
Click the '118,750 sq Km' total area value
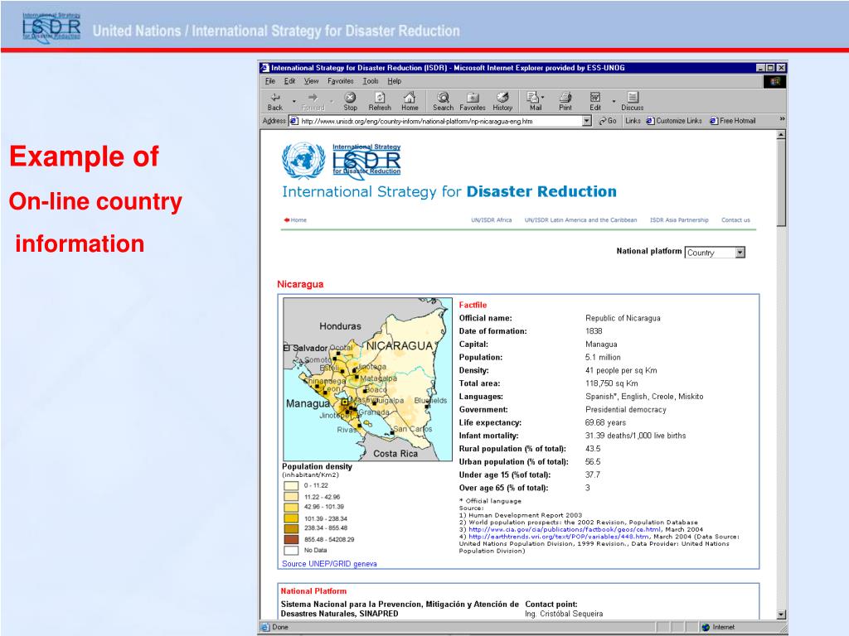612,383
